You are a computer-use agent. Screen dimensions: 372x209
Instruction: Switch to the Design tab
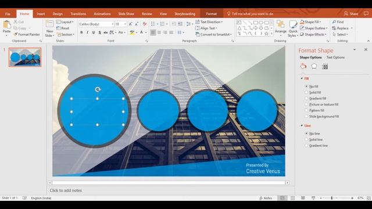coord(58,14)
